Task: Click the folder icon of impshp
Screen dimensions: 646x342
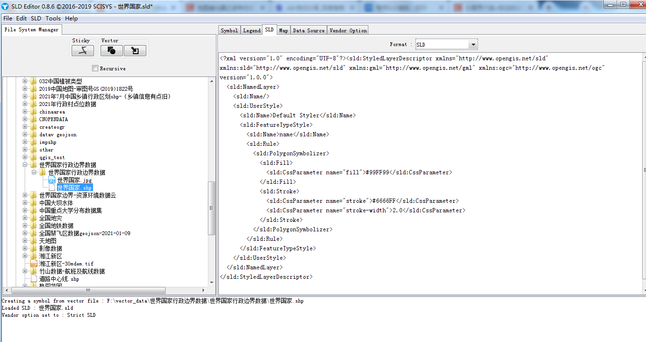Action: coord(34,142)
